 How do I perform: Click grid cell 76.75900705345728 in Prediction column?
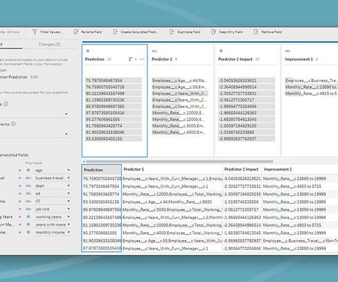point(102,179)
